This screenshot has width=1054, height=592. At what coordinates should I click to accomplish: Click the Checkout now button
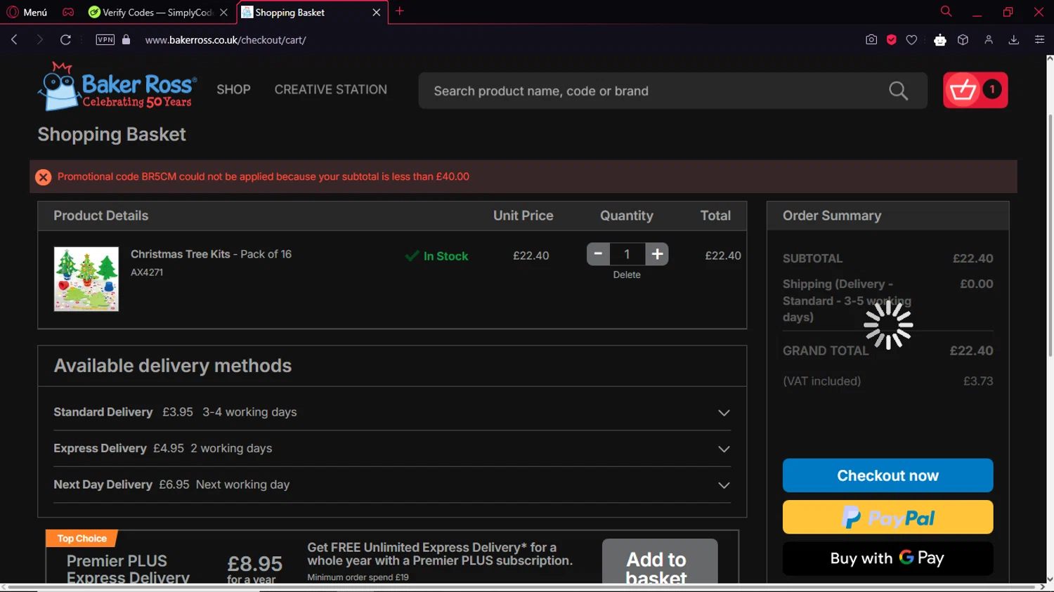point(888,475)
